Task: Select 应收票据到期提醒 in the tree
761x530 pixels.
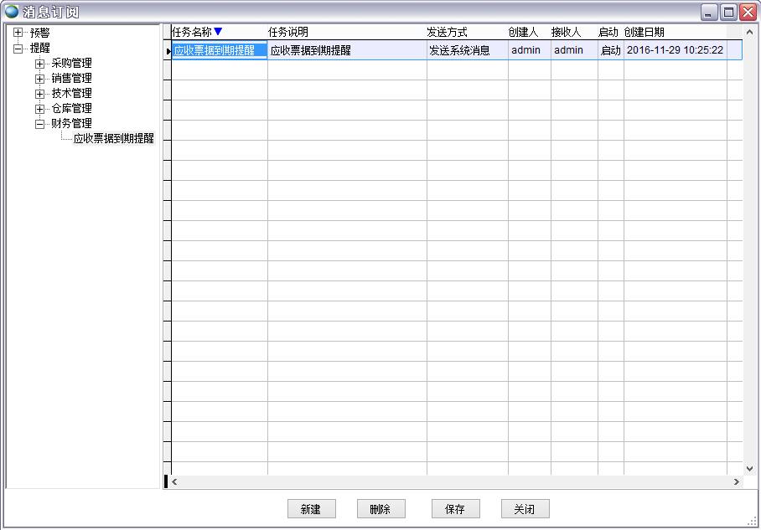Action: click(x=113, y=139)
